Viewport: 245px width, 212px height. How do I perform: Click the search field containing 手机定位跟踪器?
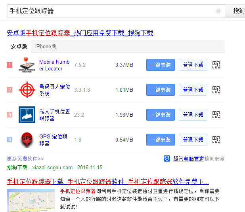point(116,11)
